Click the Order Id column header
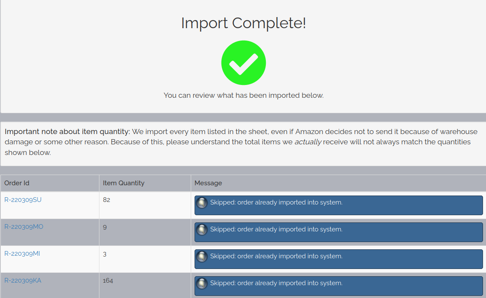This screenshot has width=486, height=298. (17, 183)
